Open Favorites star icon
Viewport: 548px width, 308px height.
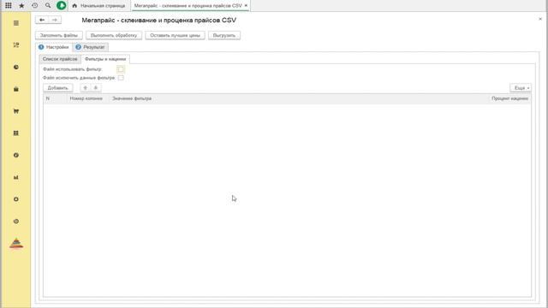coord(21,6)
